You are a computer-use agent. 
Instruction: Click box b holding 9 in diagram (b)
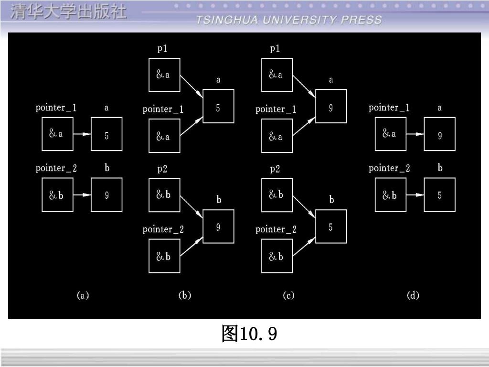(218, 227)
